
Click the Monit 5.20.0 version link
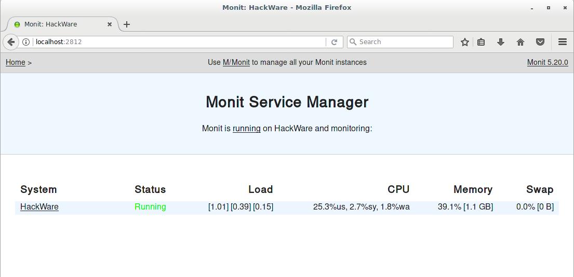coord(548,62)
